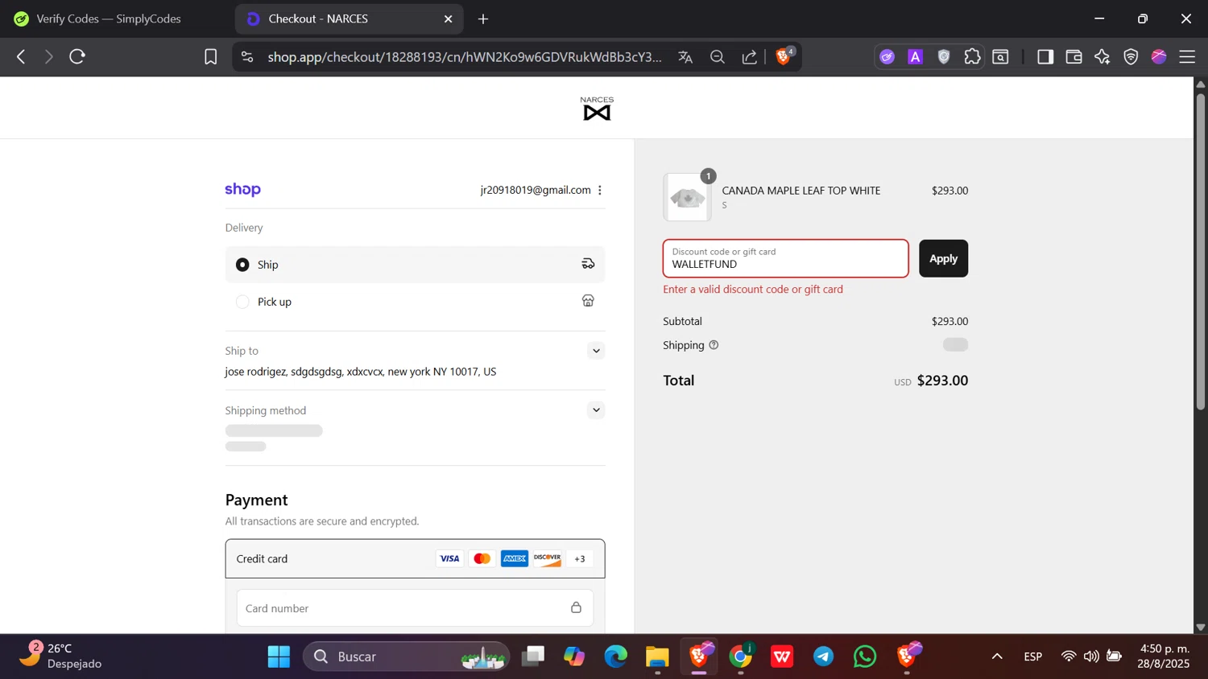Select the Credit card payment option
This screenshot has width=1208, height=679.
415,559
